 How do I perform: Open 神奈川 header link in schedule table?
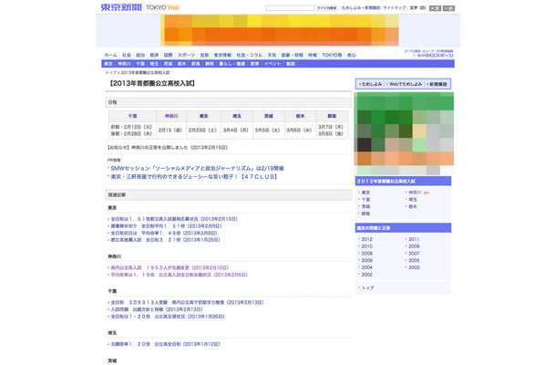click(x=171, y=116)
